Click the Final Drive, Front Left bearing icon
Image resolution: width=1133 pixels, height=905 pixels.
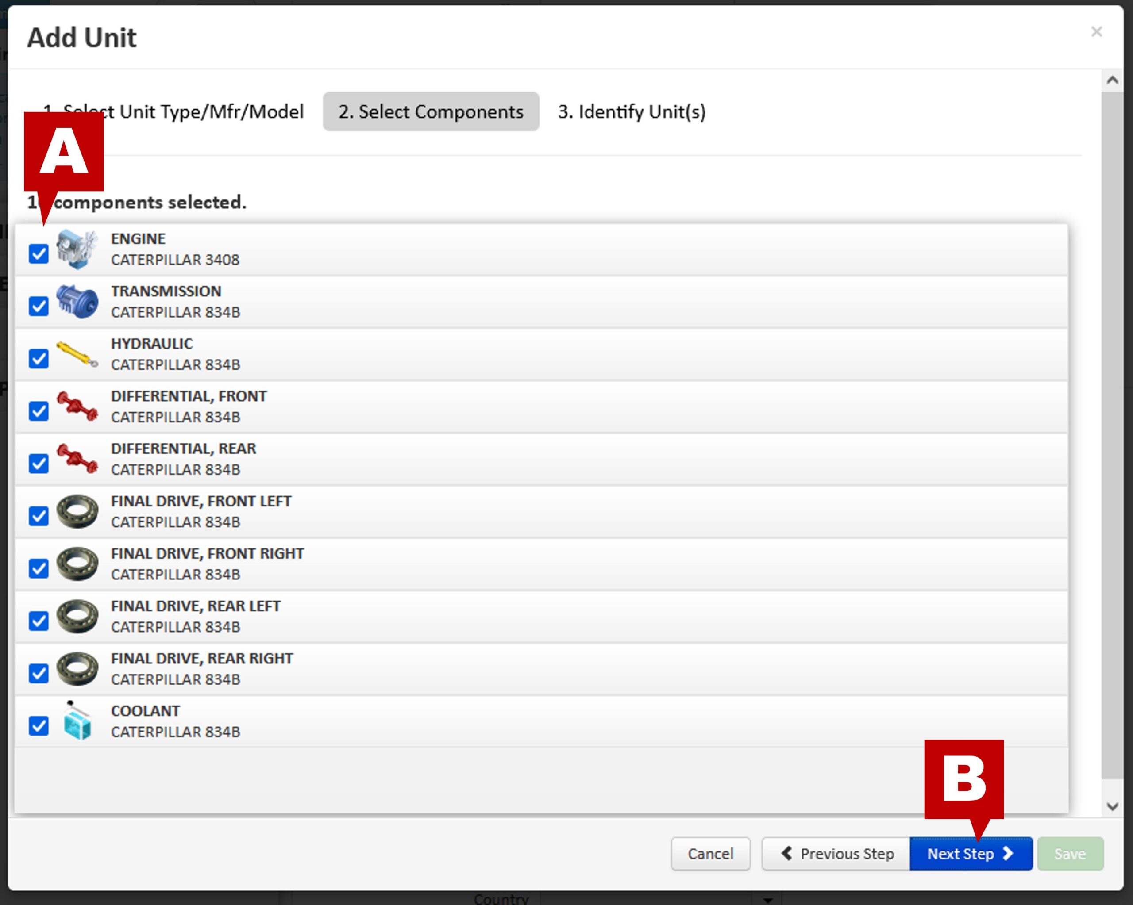pos(77,512)
